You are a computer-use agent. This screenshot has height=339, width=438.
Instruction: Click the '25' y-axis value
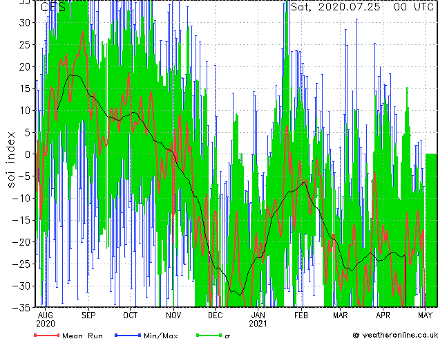25,44
